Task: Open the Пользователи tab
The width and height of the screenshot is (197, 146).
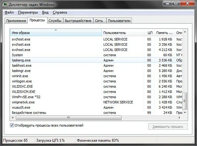Action: (119, 21)
